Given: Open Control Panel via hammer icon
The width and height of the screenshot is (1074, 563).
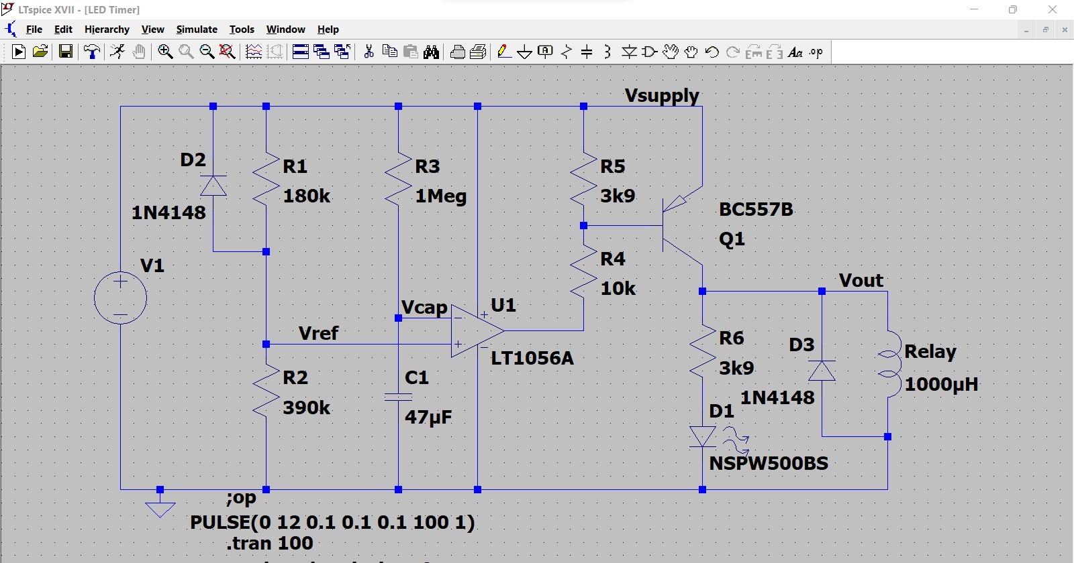Looking at the screenshot, I should pos(92,52).
